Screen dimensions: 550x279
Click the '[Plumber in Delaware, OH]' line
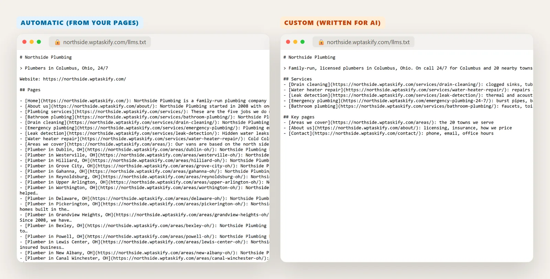144,198
